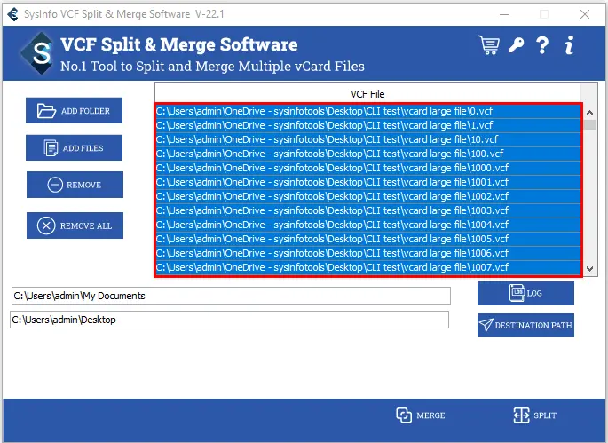The height and width of the screenshot is (443, 608).
Task: Click the Remove button
Action: tap(75, 185)
